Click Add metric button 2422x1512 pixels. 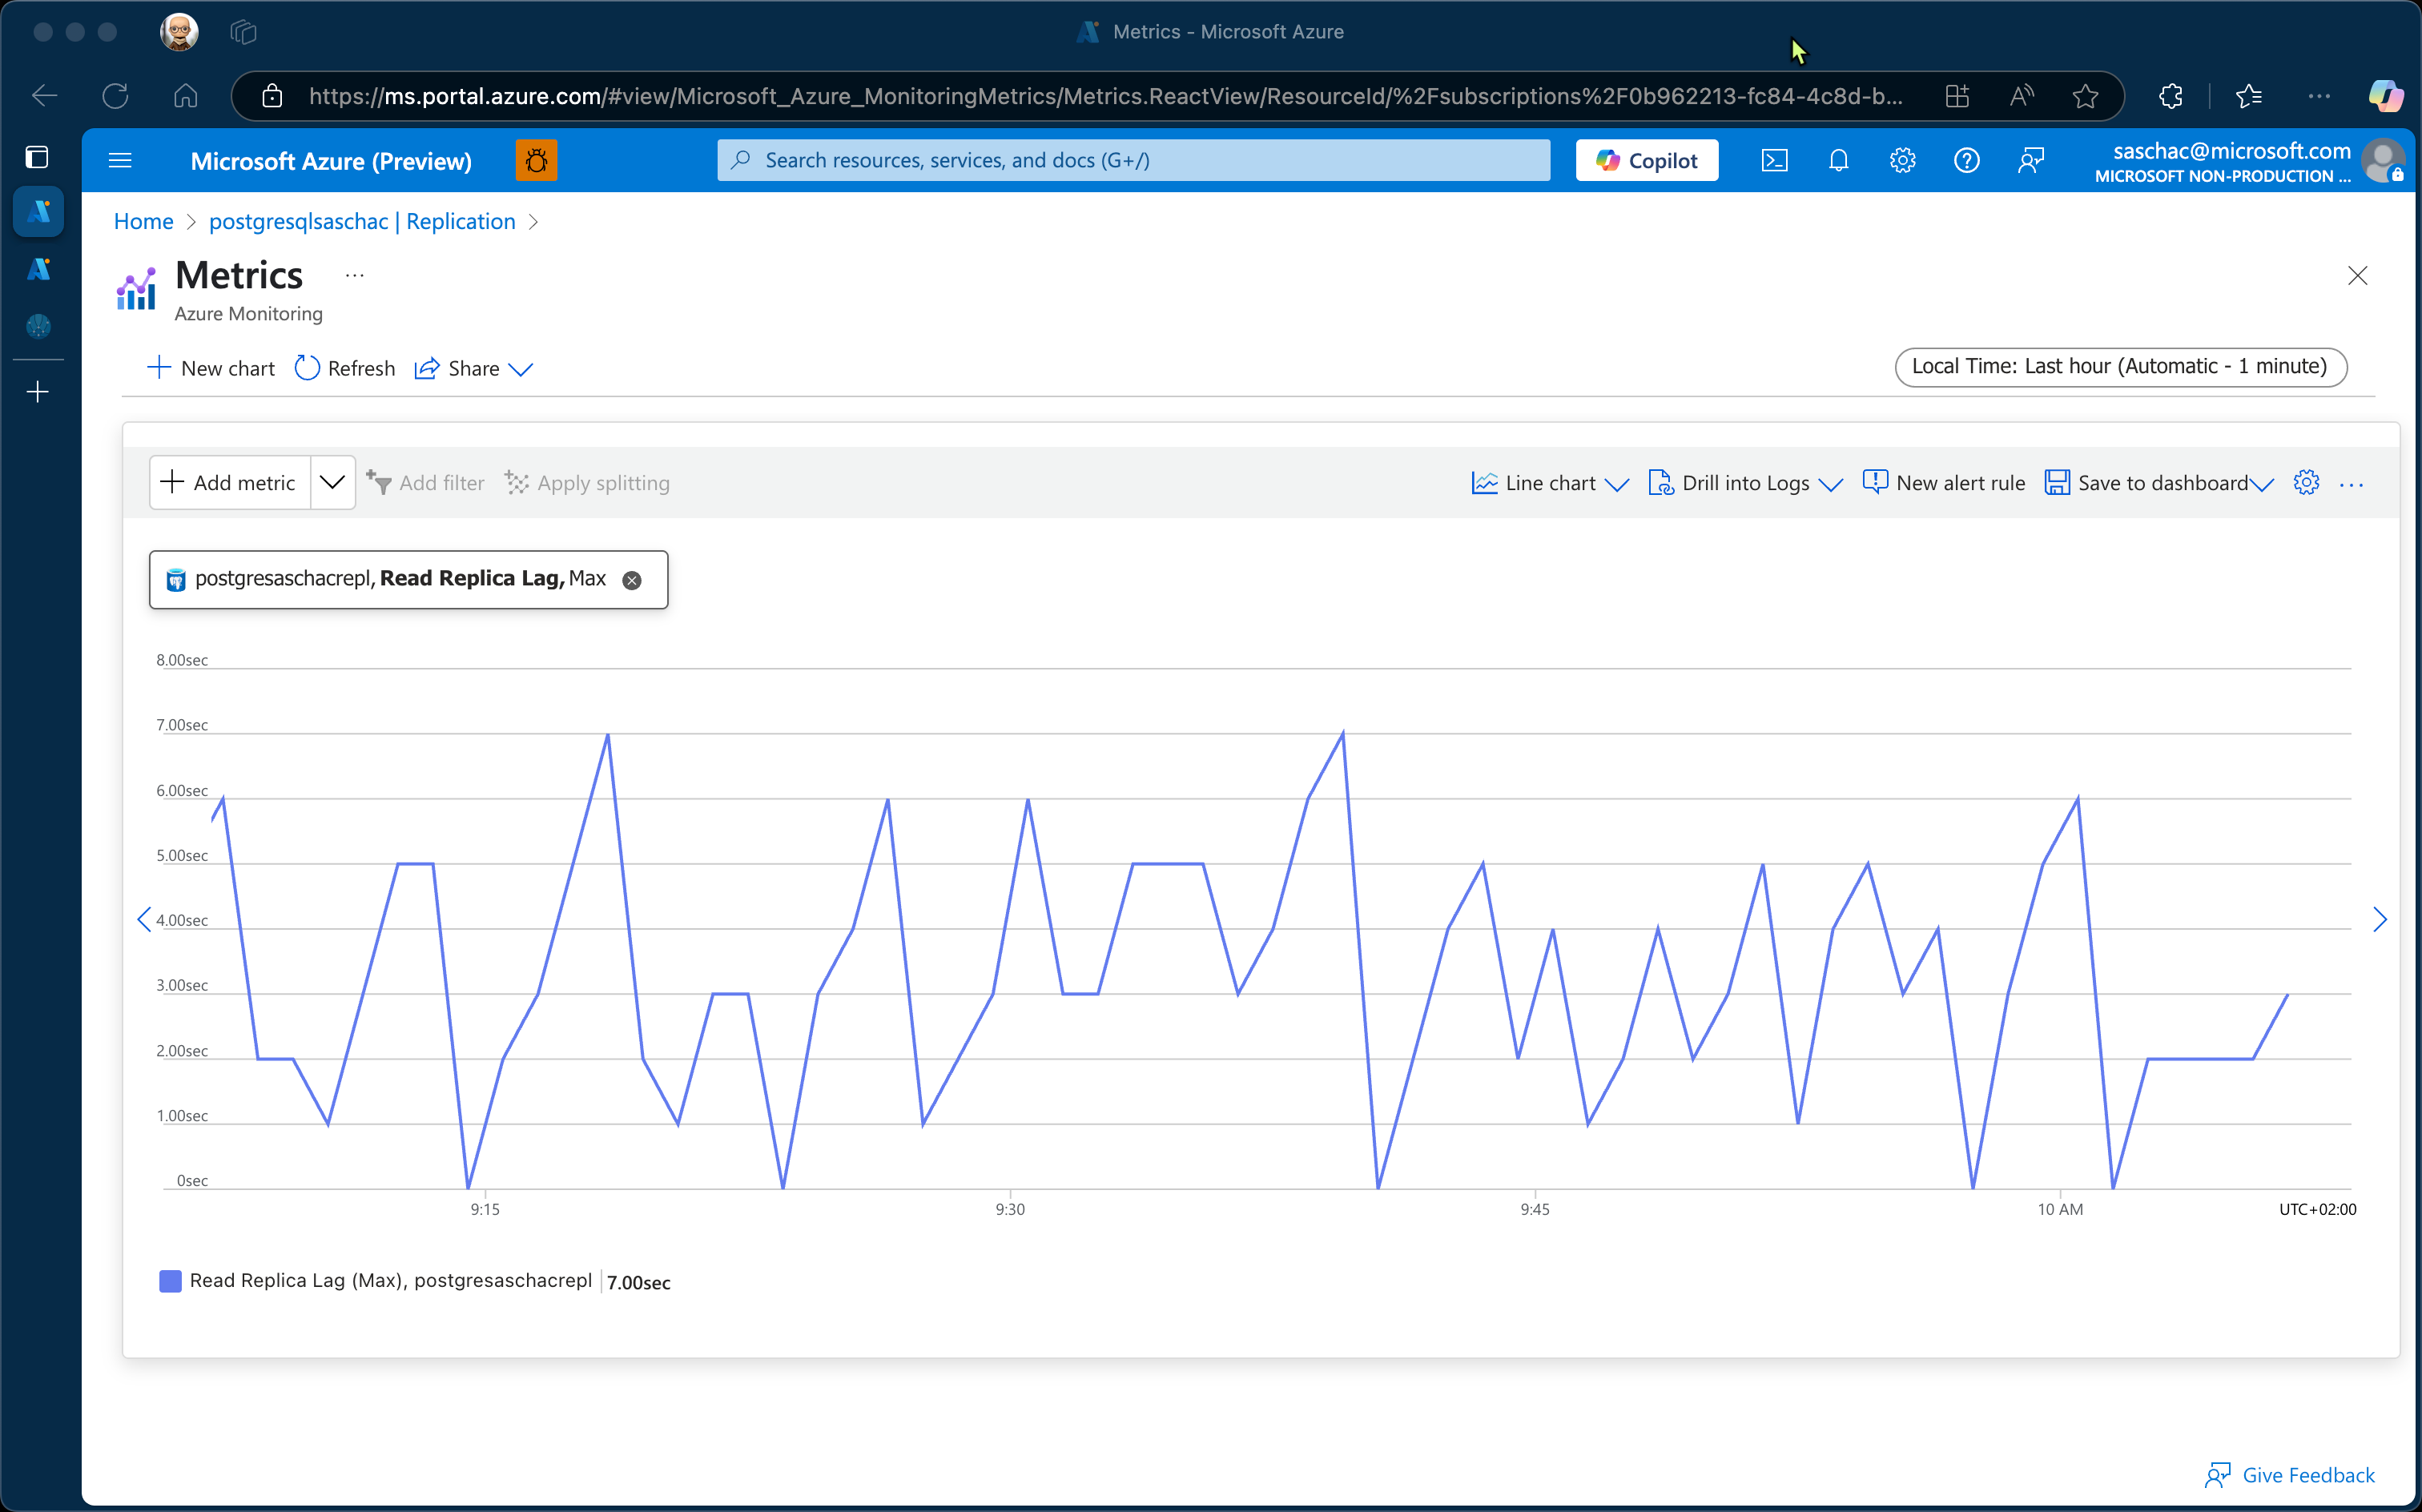pos(229,482)
